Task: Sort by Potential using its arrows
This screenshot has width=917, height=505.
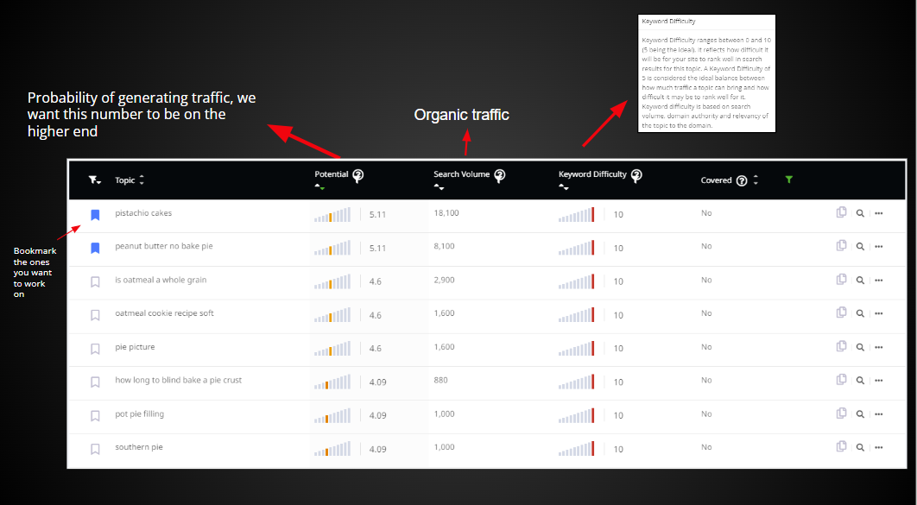Action: click(319, 187)
